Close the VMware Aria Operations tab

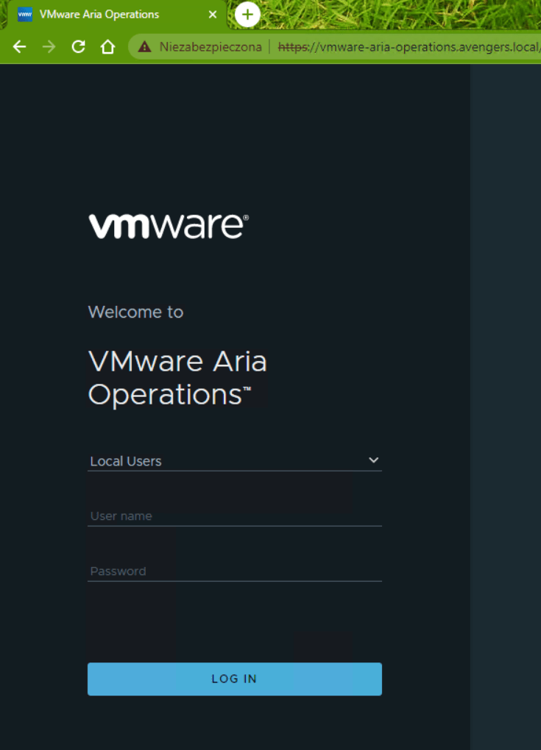coord(213,15)
